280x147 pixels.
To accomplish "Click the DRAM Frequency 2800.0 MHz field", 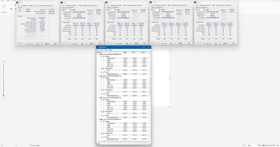I will 42,18.
